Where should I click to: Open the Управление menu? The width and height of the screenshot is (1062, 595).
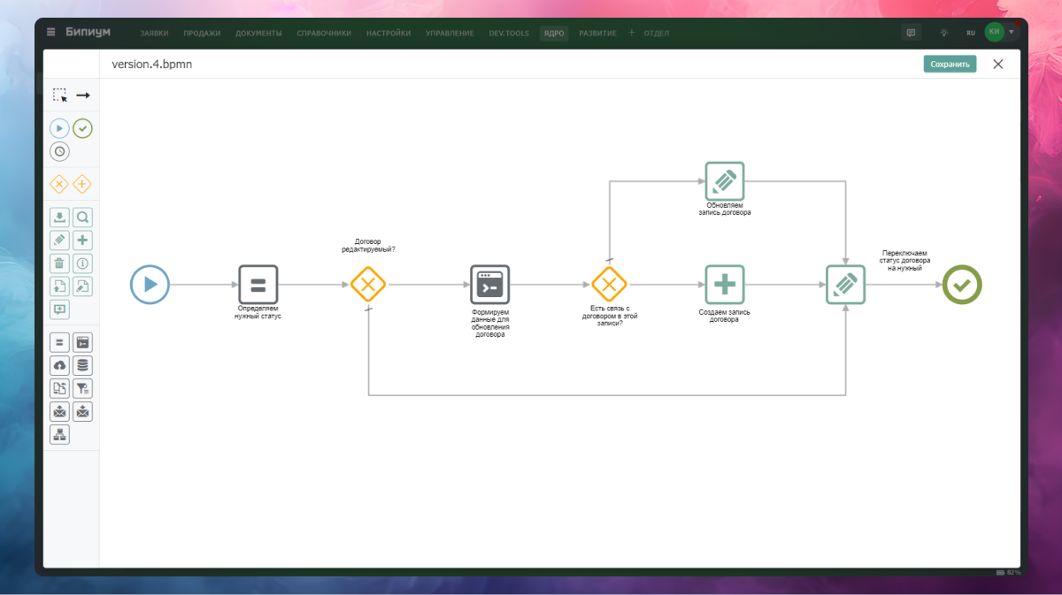pyautogui.click(x=450, y=34)
